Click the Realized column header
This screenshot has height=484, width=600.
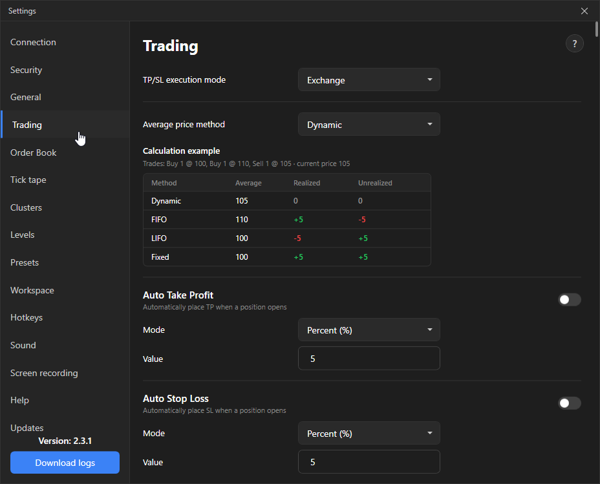pos(307,183)
